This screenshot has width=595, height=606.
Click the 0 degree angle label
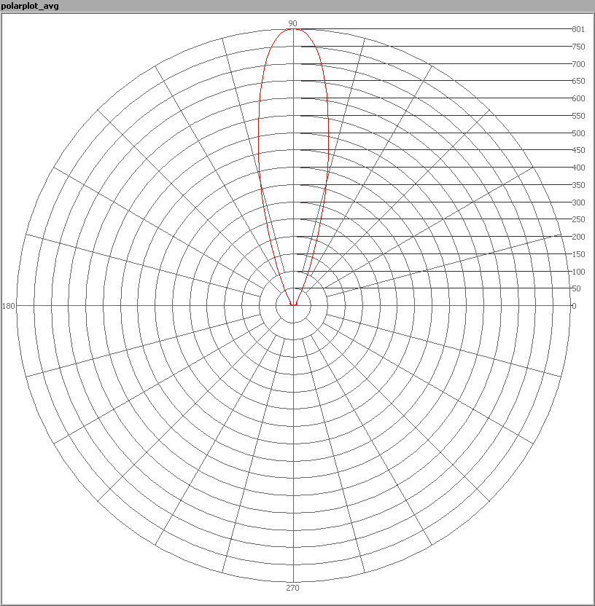[x=574, y=306]
